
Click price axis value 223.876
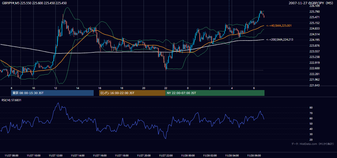[x=314, y=46]
